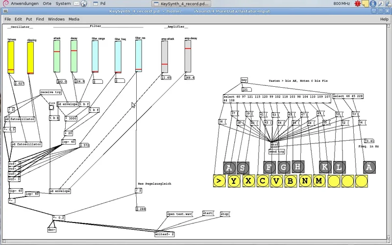
Task: Click the gray 'A' key bang
Action: coord(229,168)
